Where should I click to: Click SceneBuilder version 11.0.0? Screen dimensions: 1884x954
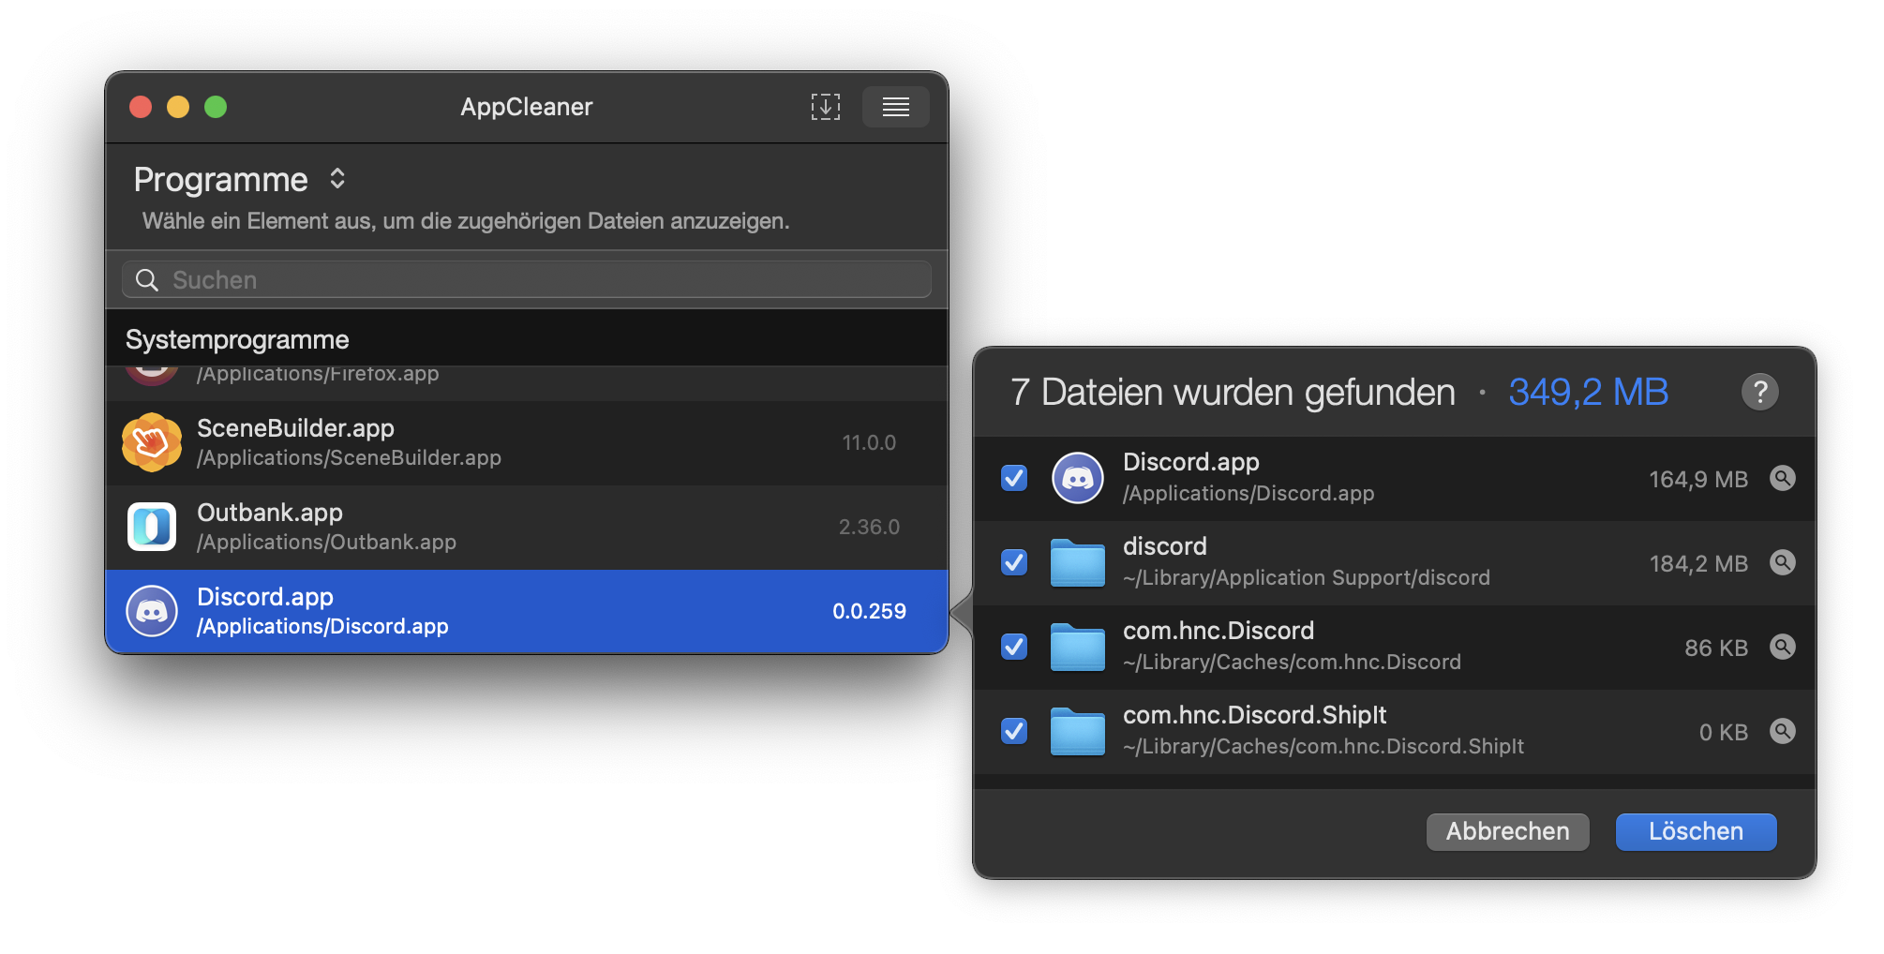(869, 442)
